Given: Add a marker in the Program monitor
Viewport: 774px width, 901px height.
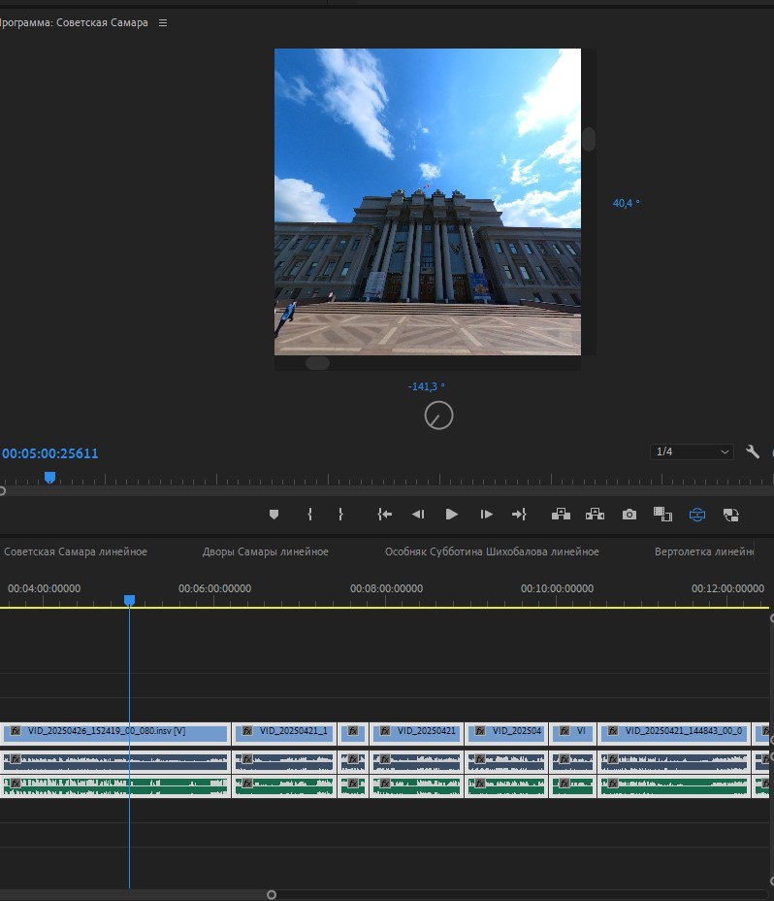Looking at the screenshot, I should pyautogui.click(x=274, y=514).
